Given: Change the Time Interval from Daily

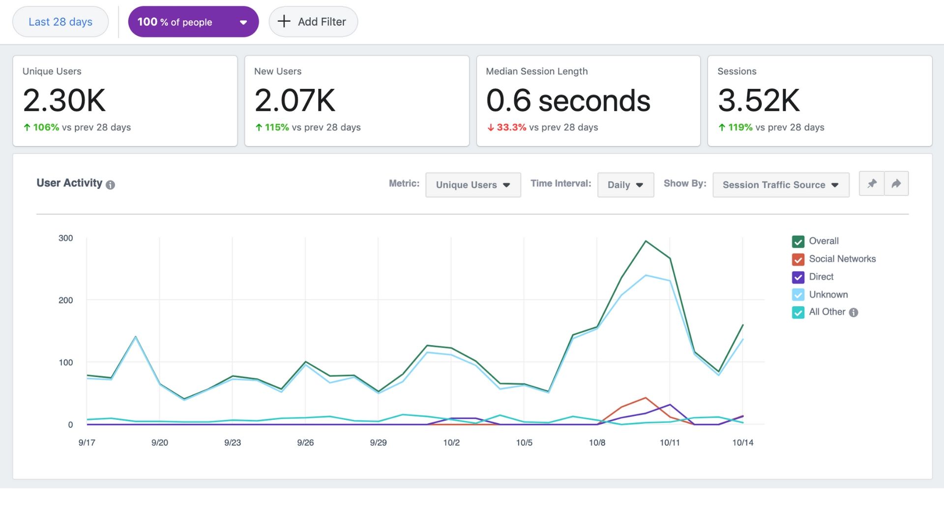Looking at the screenshot, I should coord(625,185).
